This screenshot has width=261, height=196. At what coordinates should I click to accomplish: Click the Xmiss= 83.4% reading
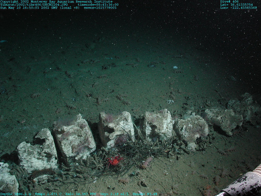tap(145, 194)
